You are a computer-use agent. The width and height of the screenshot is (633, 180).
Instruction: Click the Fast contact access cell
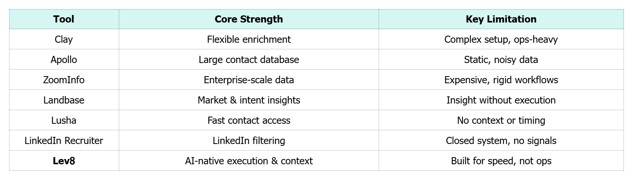pos(249,120)
